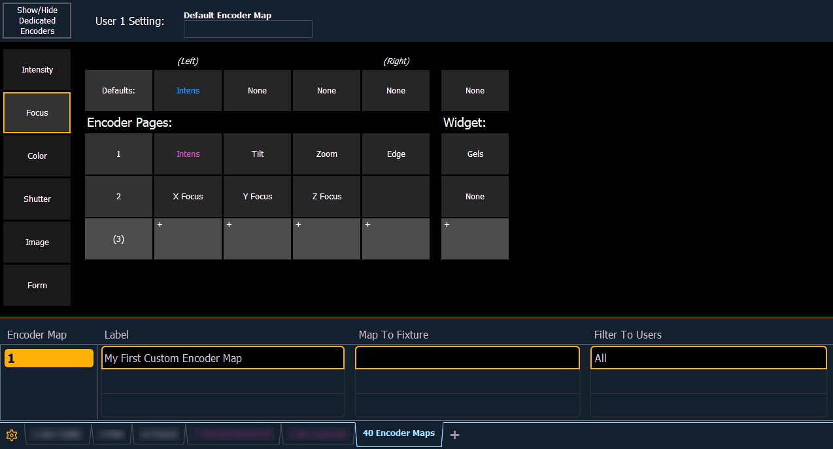
Task: Edit label My First Custom Encoder Map
Action: pos(224,358)
